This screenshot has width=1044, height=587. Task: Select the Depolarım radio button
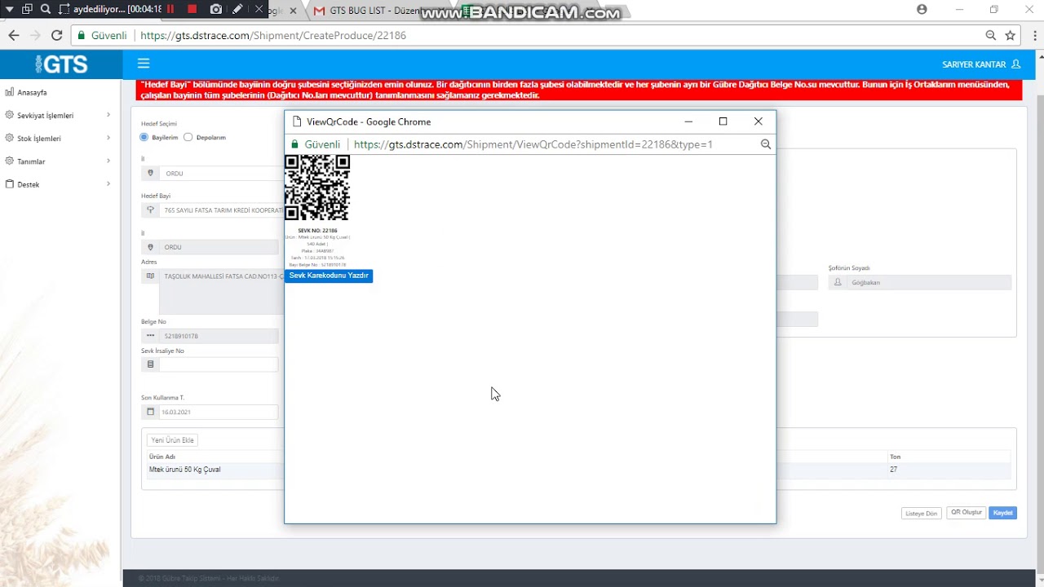point(188,137)
